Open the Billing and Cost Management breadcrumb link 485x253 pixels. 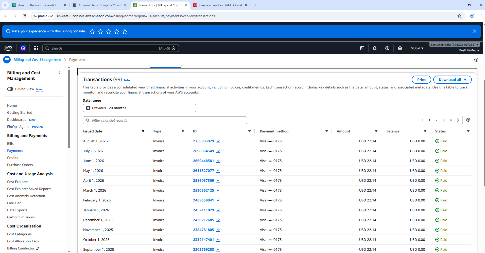(37, 60)
